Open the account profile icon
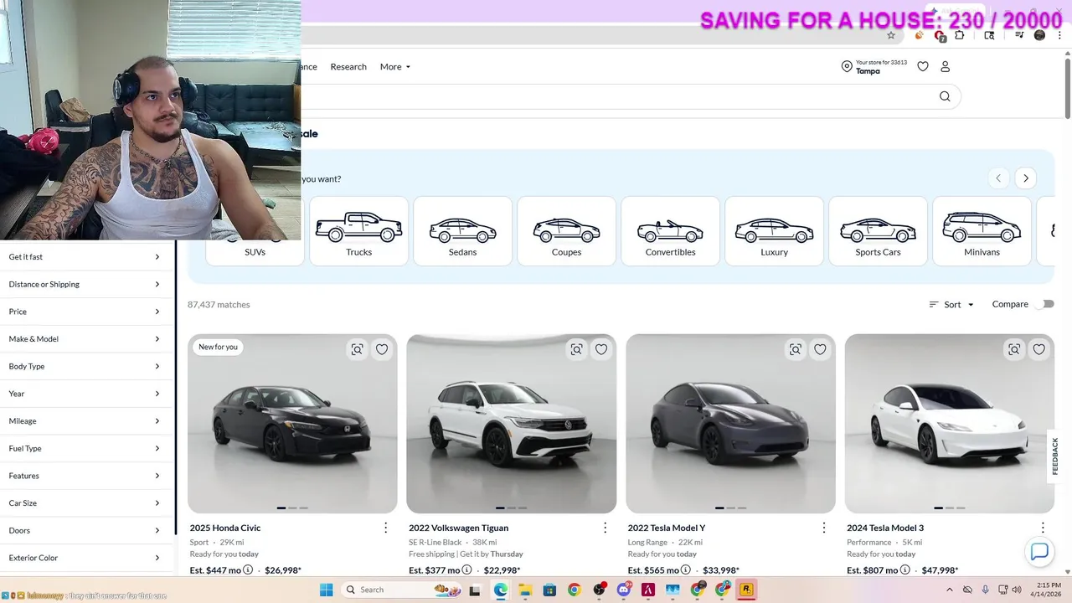The height and width of the screenshot is (603, 1072). coord(945,66)
